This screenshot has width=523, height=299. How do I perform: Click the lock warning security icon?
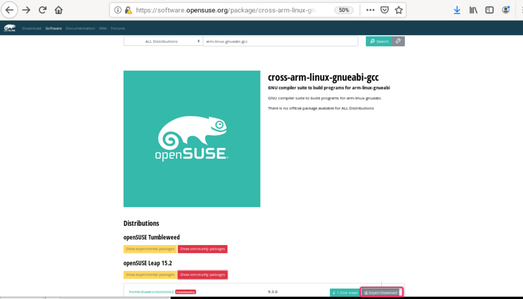[x=128, y=10]
